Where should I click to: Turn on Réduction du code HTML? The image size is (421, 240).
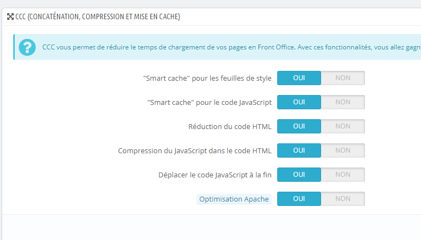299,126
